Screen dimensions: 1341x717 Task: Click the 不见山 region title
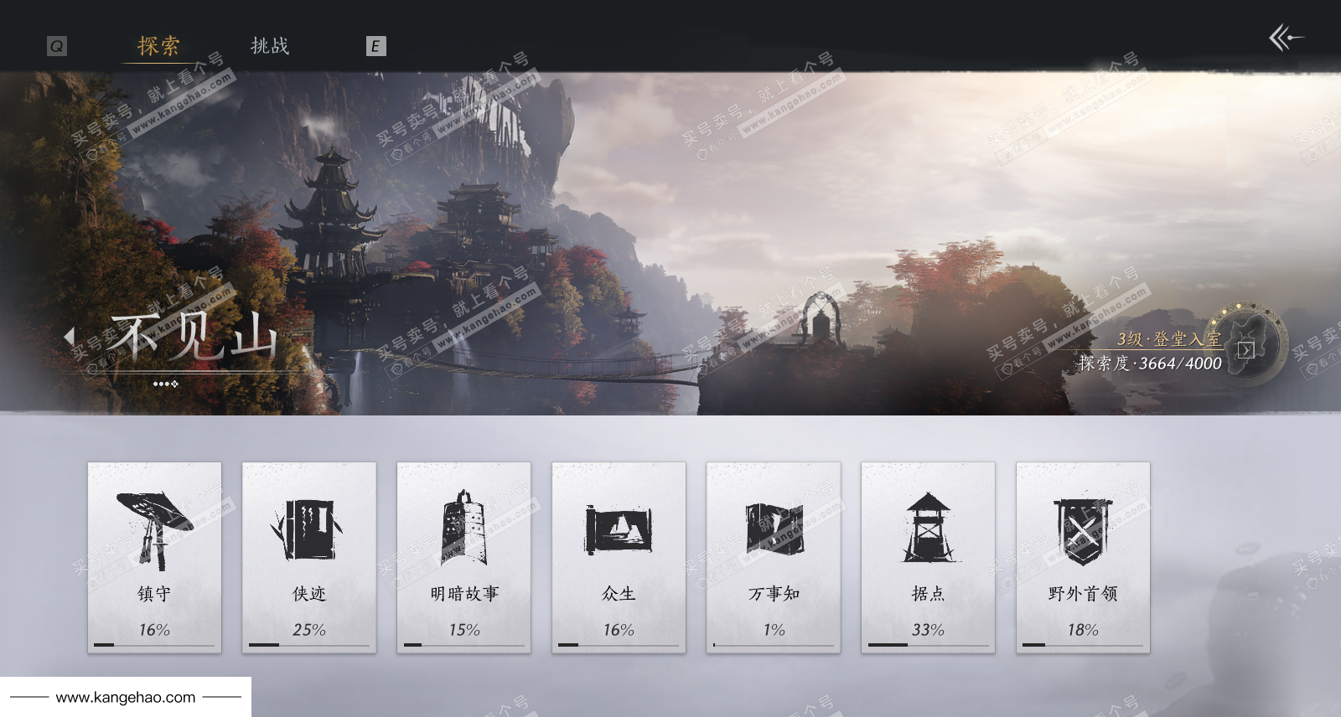[x=194, y=338]
